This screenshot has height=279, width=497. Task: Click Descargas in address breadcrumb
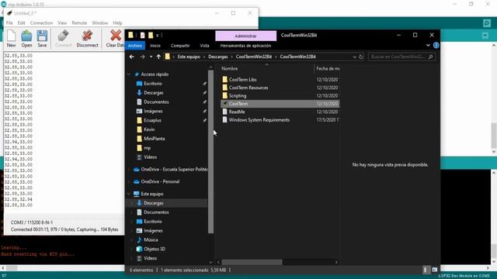[x=217, y=57]
